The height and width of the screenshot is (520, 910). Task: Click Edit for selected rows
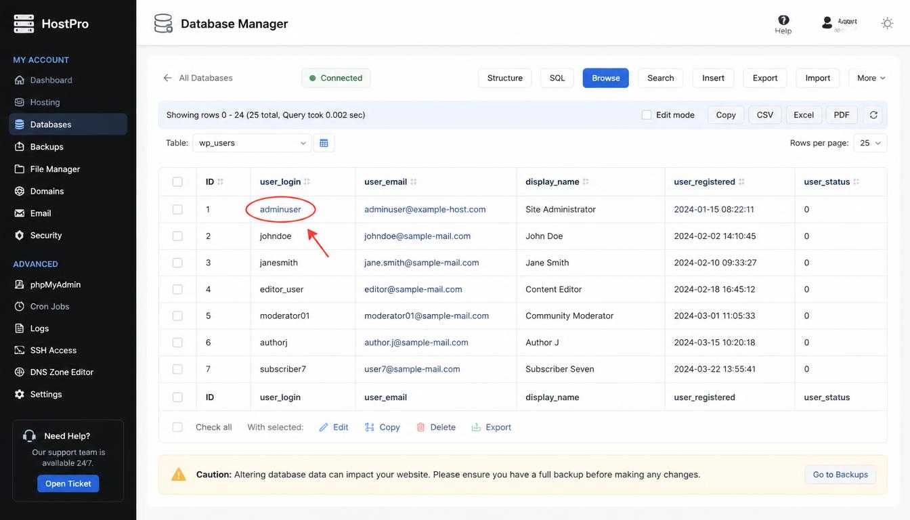(x=334, y=427)
